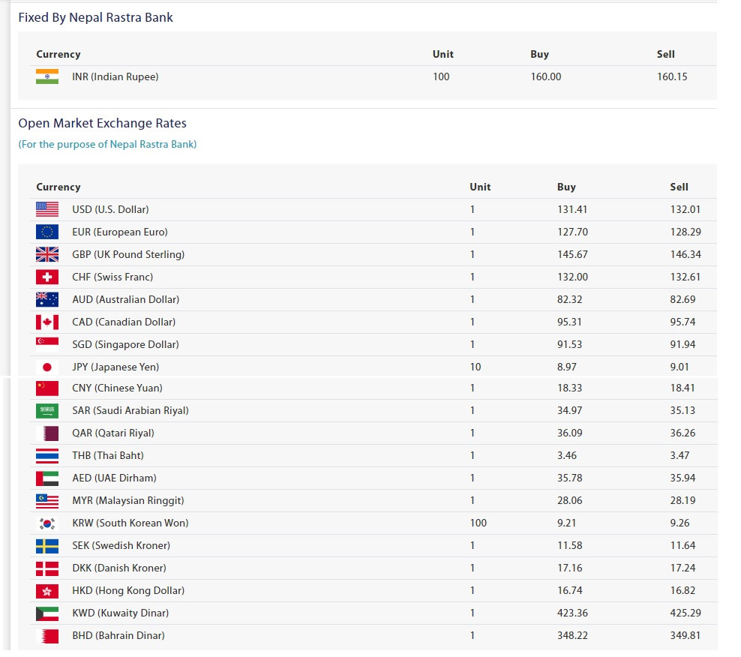Click the Thailand flag icon
This screenshot has height=657, width=741.
click(x=47, y=456)
